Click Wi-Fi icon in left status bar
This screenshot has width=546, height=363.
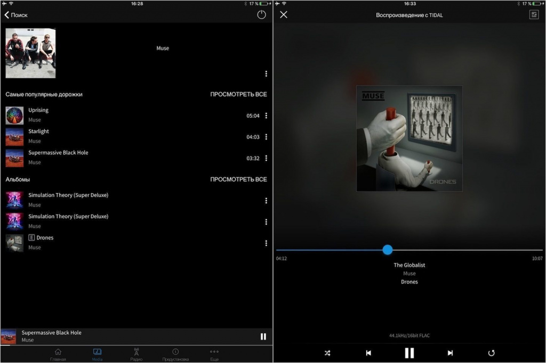pyautogui.click(x=11, y=4)
